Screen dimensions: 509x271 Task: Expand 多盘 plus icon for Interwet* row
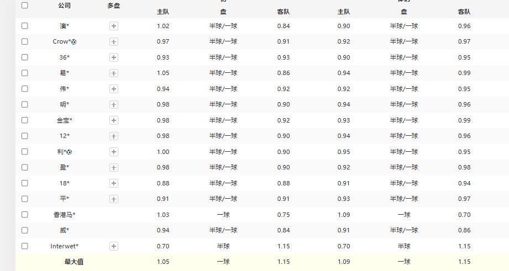tap(113, 246)
